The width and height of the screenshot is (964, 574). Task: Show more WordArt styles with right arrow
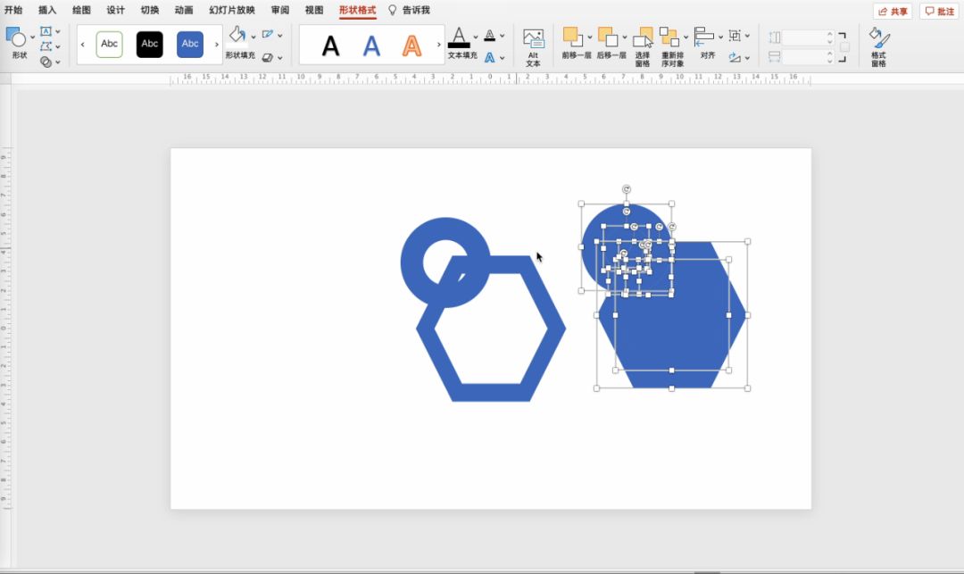438,45
